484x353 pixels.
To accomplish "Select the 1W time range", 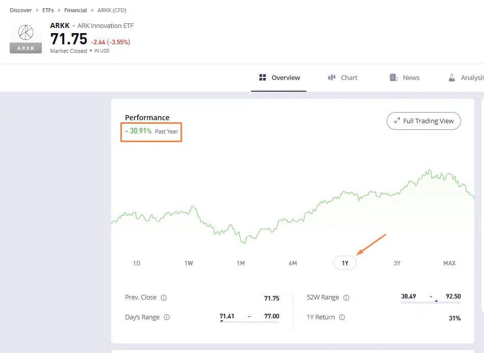I will 189,263.
